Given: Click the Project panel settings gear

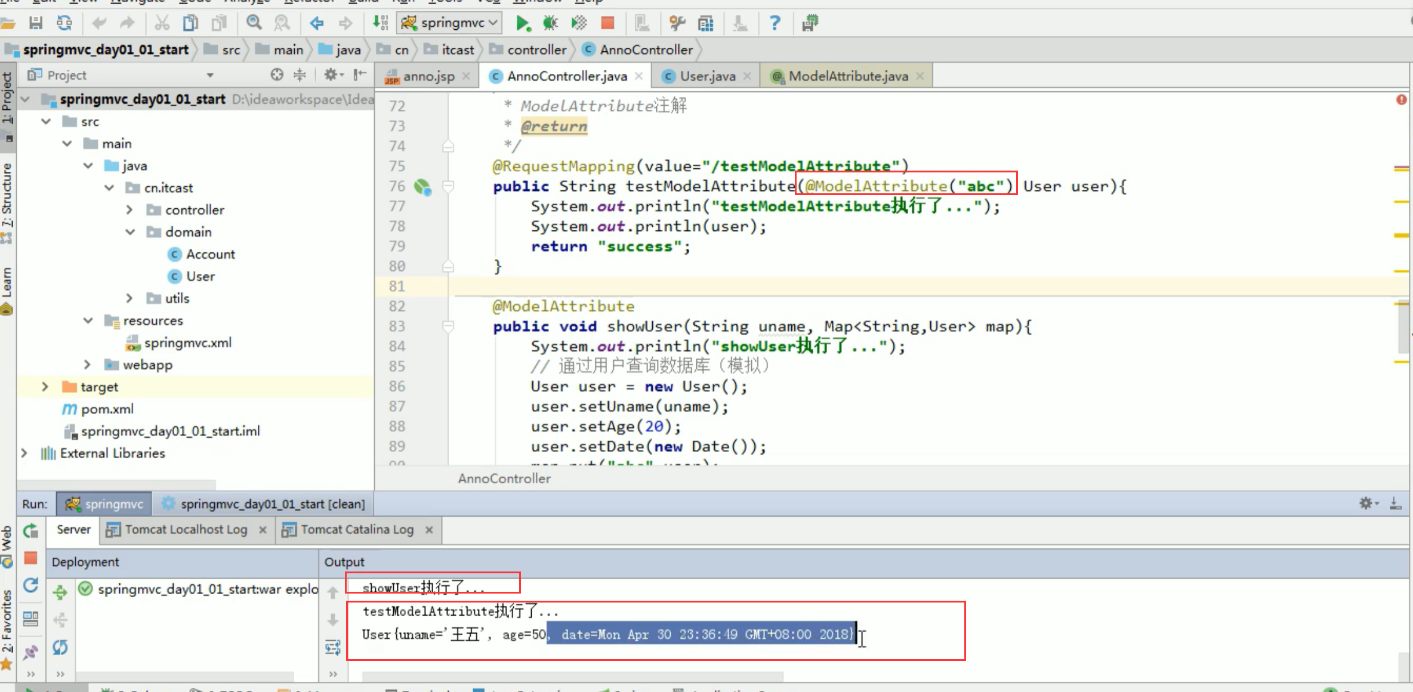Looking at the screenshot, I should (331, 75).
